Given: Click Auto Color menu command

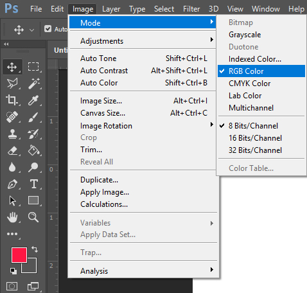Looking at the screenshot, I should pyautogui.click(x=143, y=83).
